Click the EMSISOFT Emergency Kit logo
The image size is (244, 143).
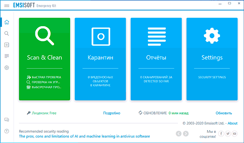pyautogui.click(x=35, y=6)
